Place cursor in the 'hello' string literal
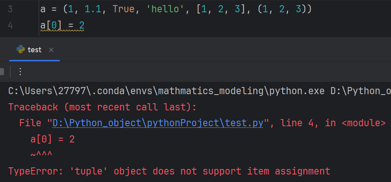Viewport: 391px width, 182px height. [165, 9]
